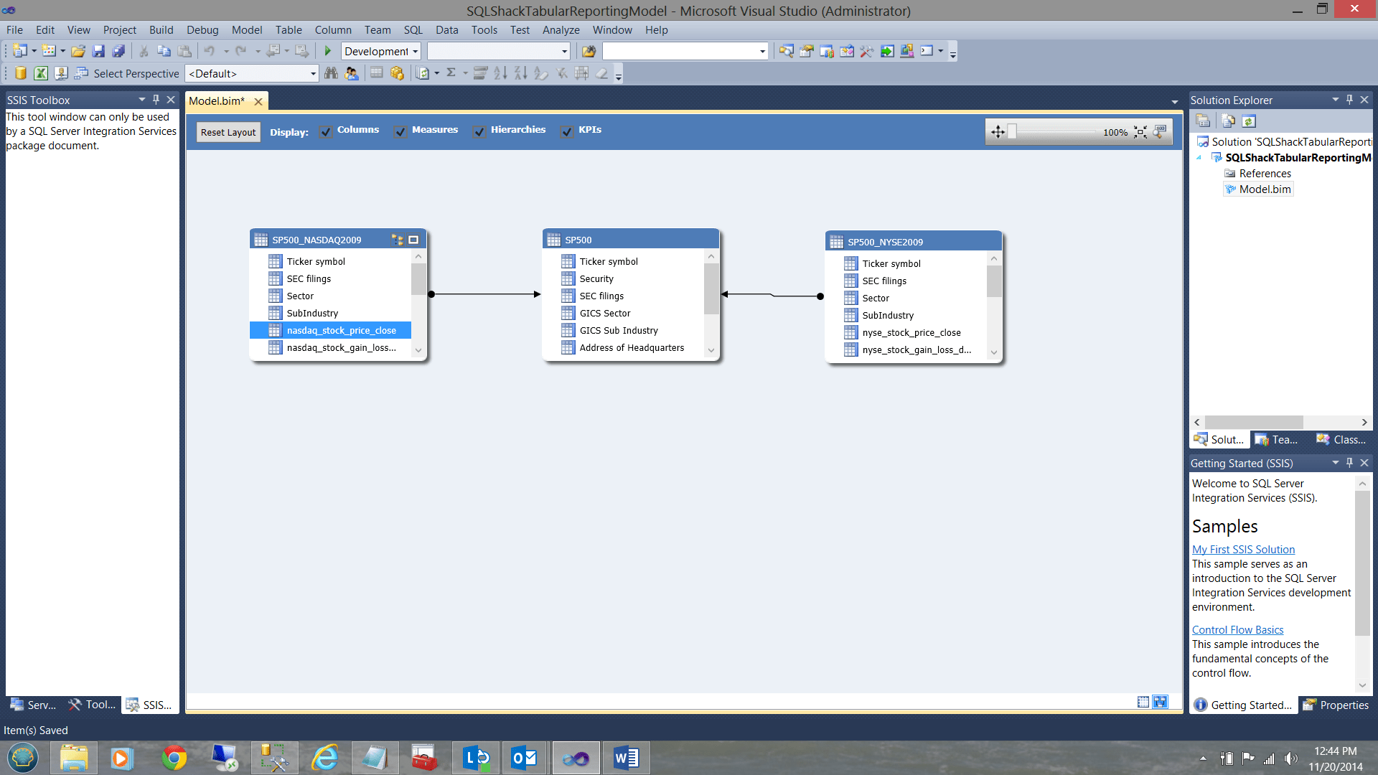The height and width of the screenshot is (775, 1378).
Task: Maximize the SP500_NASDAQ2009 table box
Action: click(413, 240)
